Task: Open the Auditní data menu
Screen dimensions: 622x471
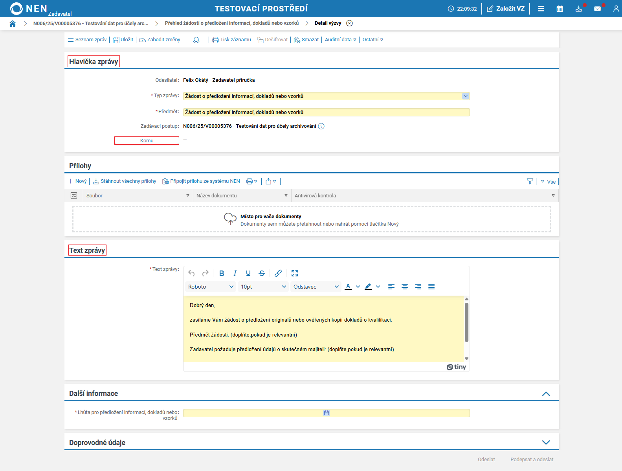Action: 340,40
